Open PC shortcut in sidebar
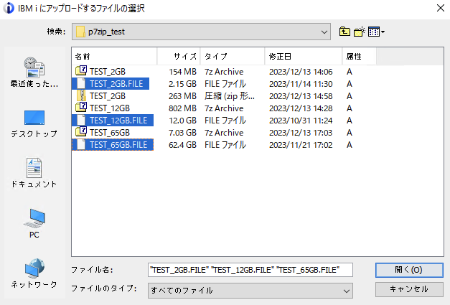 click(x=34, y=223)
